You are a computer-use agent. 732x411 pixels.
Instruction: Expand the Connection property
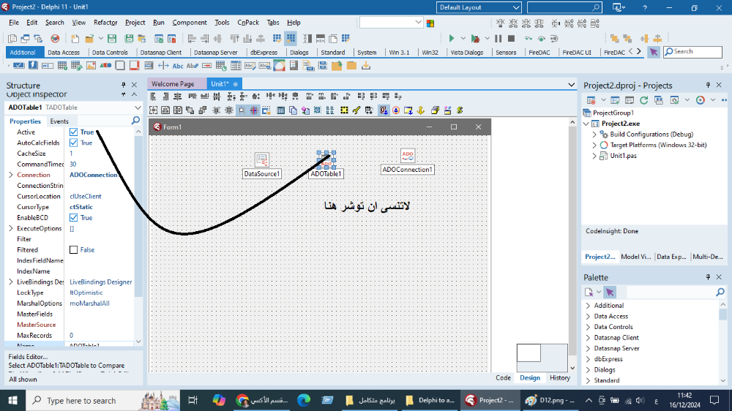(11, 175)
